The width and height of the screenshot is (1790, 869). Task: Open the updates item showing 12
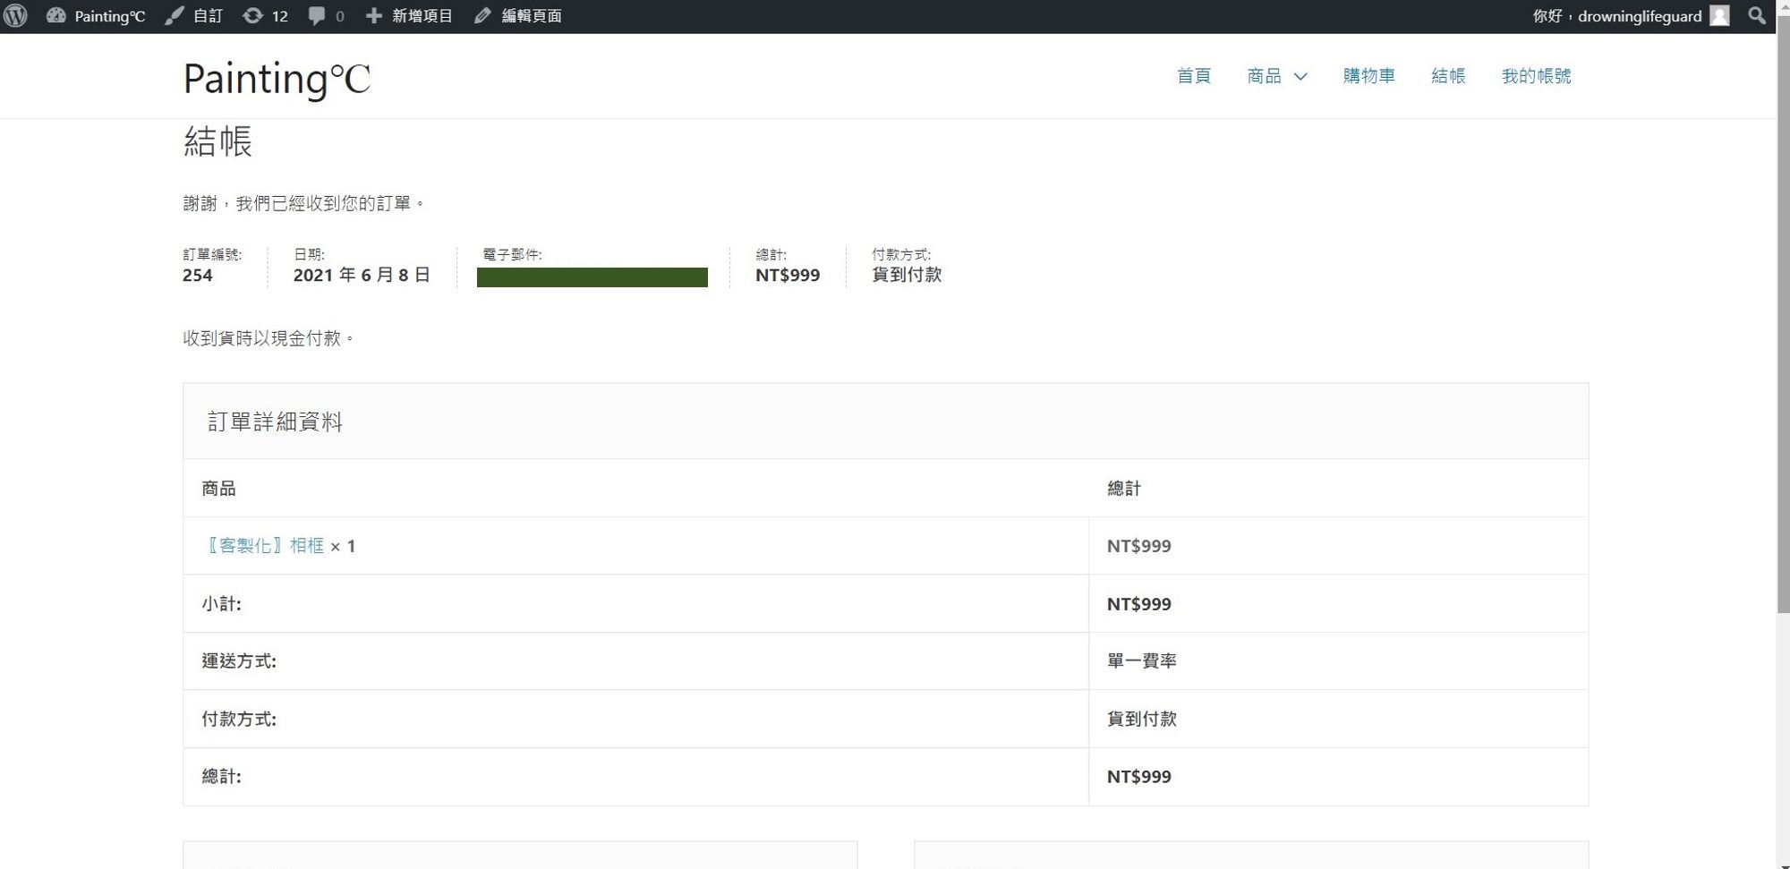pyautogui.click(x=265, y=16)
